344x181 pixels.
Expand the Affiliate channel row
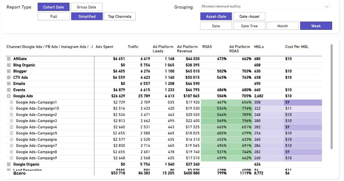[9, 59]
